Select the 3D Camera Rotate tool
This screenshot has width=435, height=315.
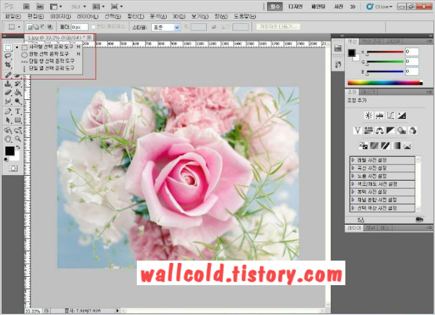pos(18,130)
